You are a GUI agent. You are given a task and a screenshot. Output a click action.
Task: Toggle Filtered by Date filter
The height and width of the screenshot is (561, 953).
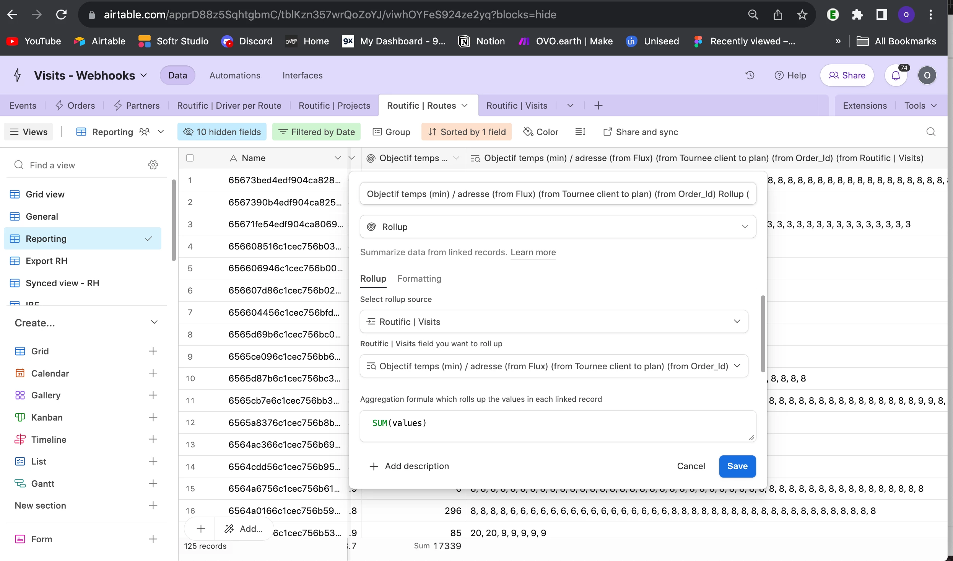(x=317, y=132)
